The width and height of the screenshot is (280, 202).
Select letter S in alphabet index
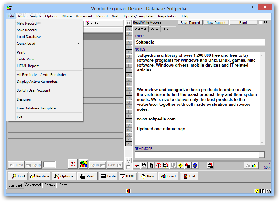(129, 112)
